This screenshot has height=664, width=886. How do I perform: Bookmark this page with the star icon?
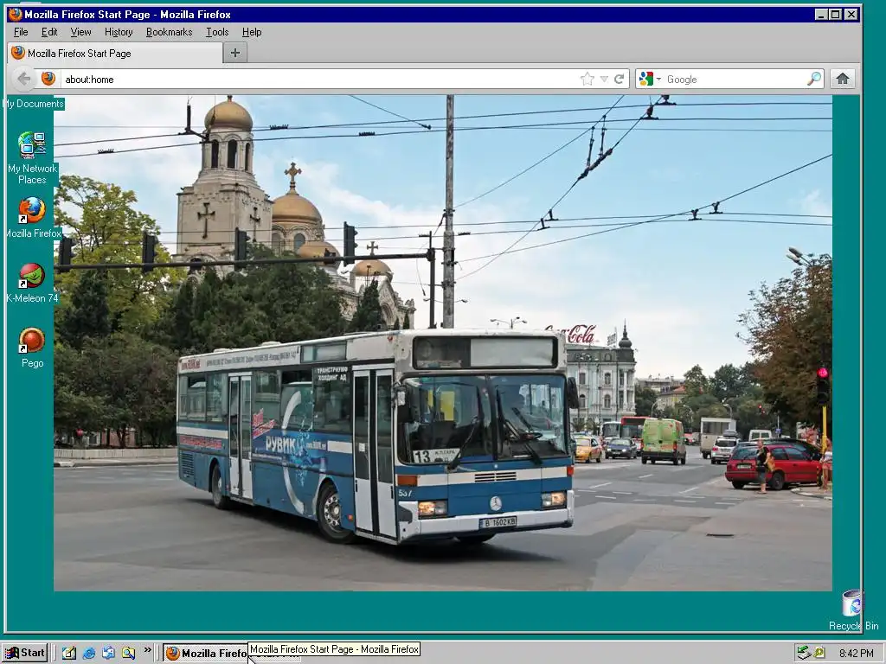(587, 79)
